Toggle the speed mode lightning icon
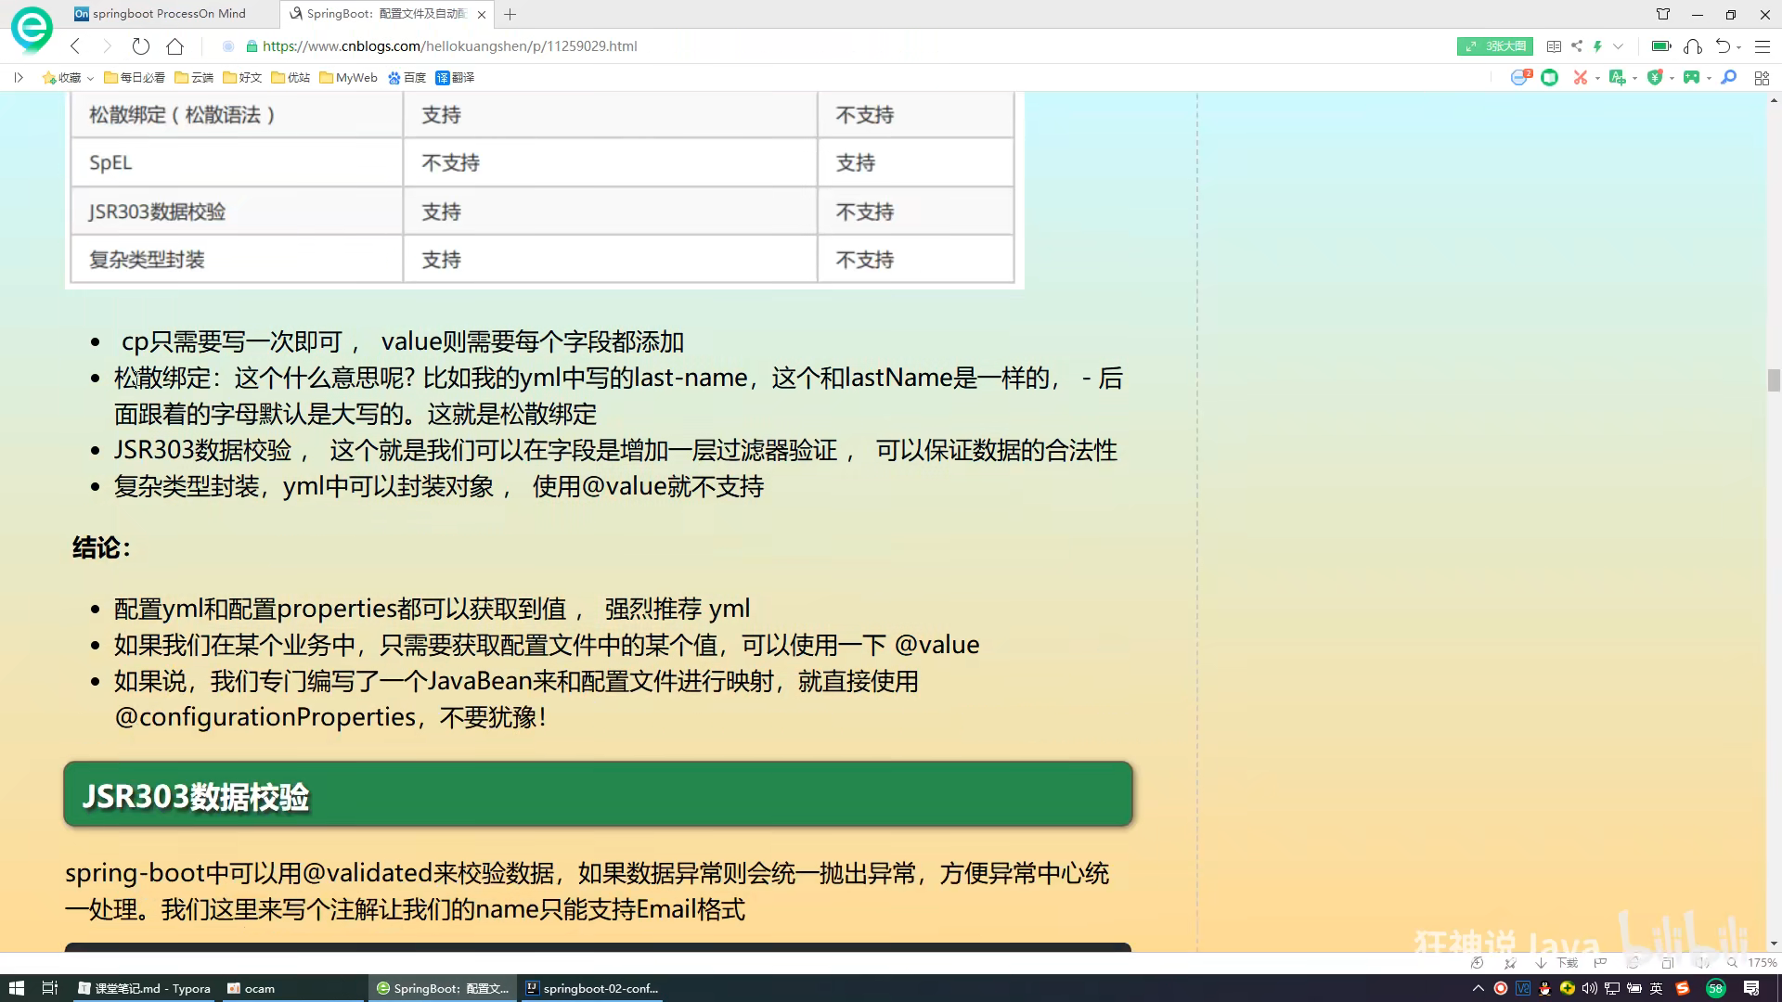 pyautogui.click(x=1597, y=46)
